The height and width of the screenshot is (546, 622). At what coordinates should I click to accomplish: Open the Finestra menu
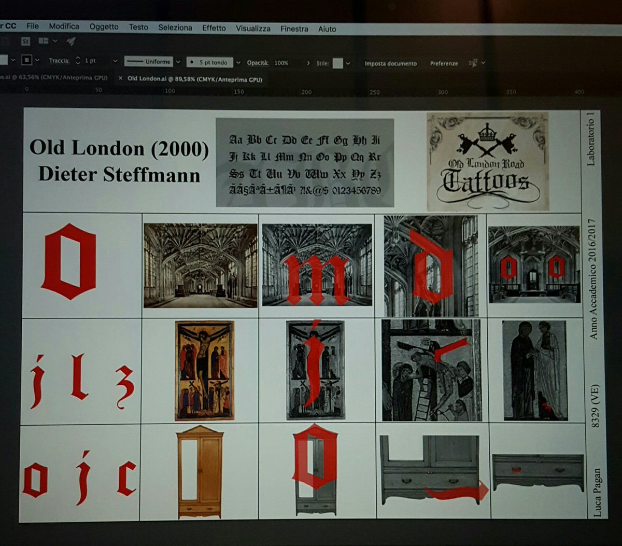pyautogui.click(x=294, y=29)
